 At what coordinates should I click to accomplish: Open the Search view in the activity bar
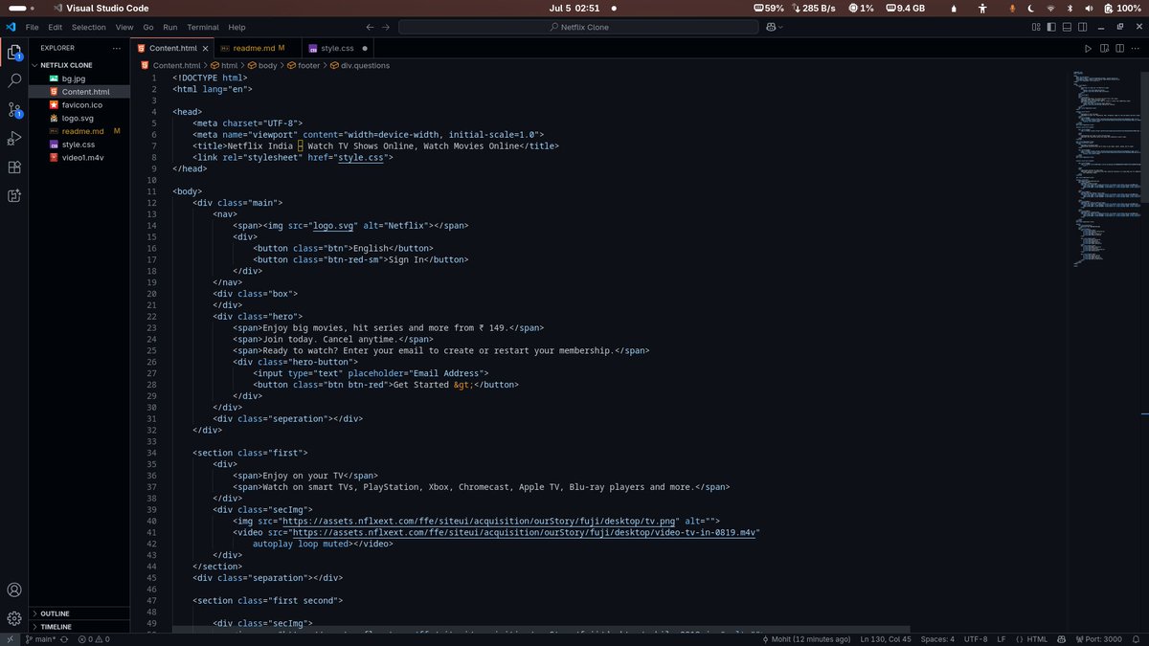click(14, 81)
